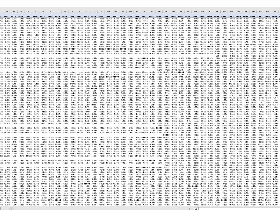Select column AQ header
Screen dimensions: 280x210
coord(224,11)
